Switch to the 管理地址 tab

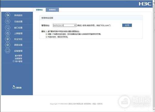pos(39,10)
